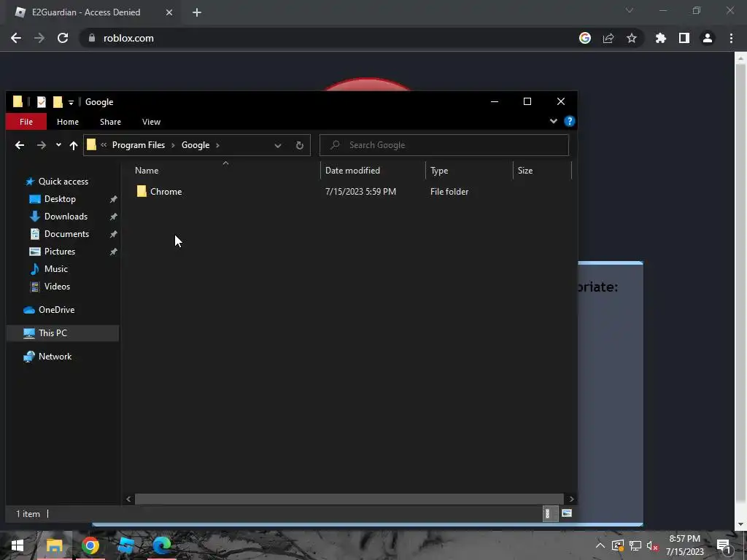Open the Home ribbon tab
747x560 pixels.
tap(68, 122)
